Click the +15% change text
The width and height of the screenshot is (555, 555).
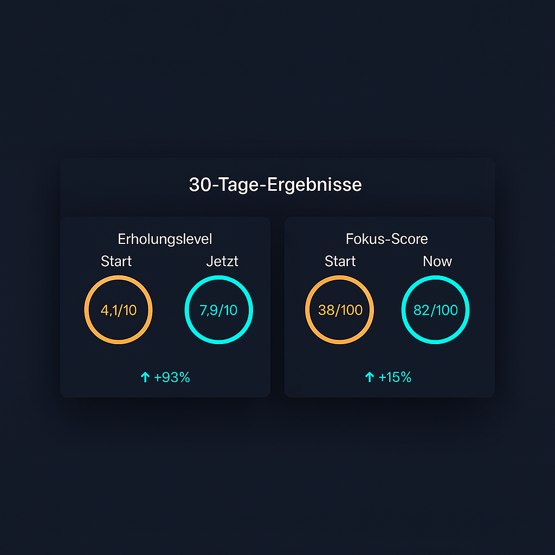click(395, 378)
